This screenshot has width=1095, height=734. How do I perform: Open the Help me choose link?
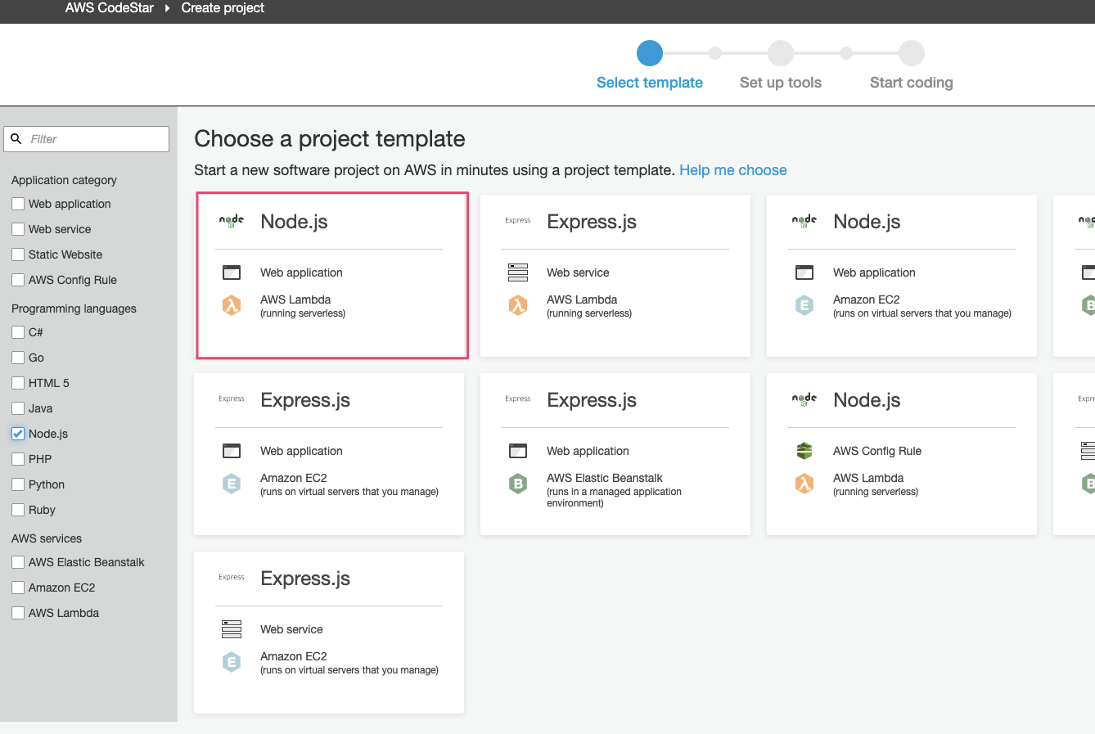click(733, 170)
